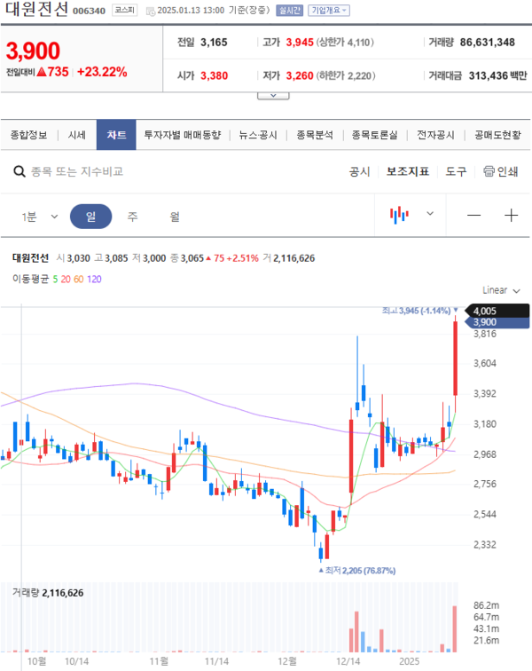This screenshot has width=532, height=671.
Task: Open the 1분 minute interval dropdown
Action: [39, 217]
